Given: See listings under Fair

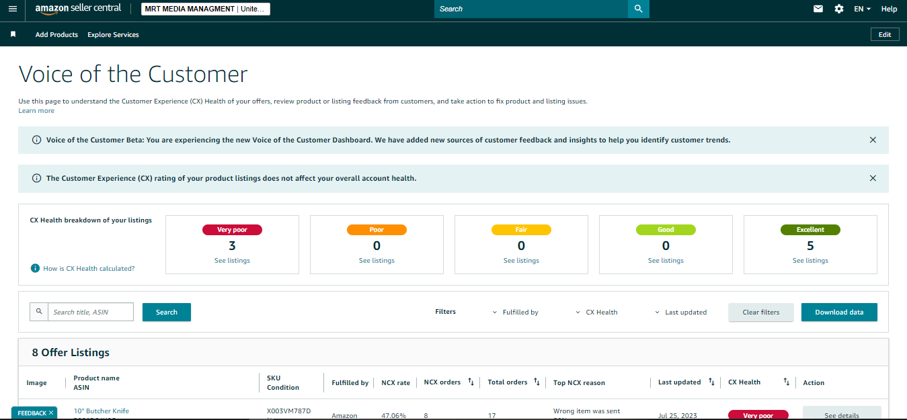Looking at the screenshot, I should point(521,261).
